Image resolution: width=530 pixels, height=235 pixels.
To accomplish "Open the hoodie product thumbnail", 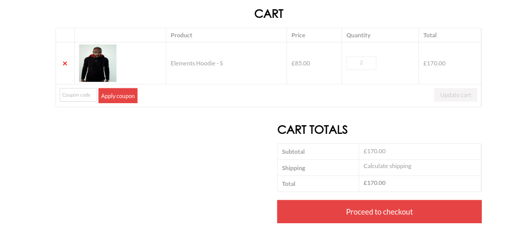I will (x=98, y=63).
